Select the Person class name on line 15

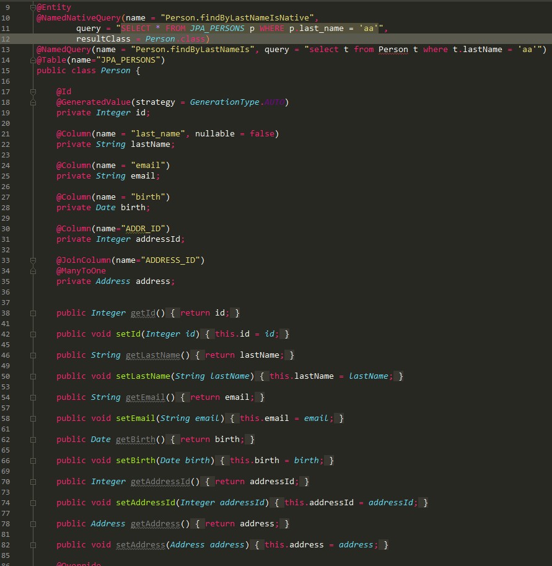[x=115, y=70]
